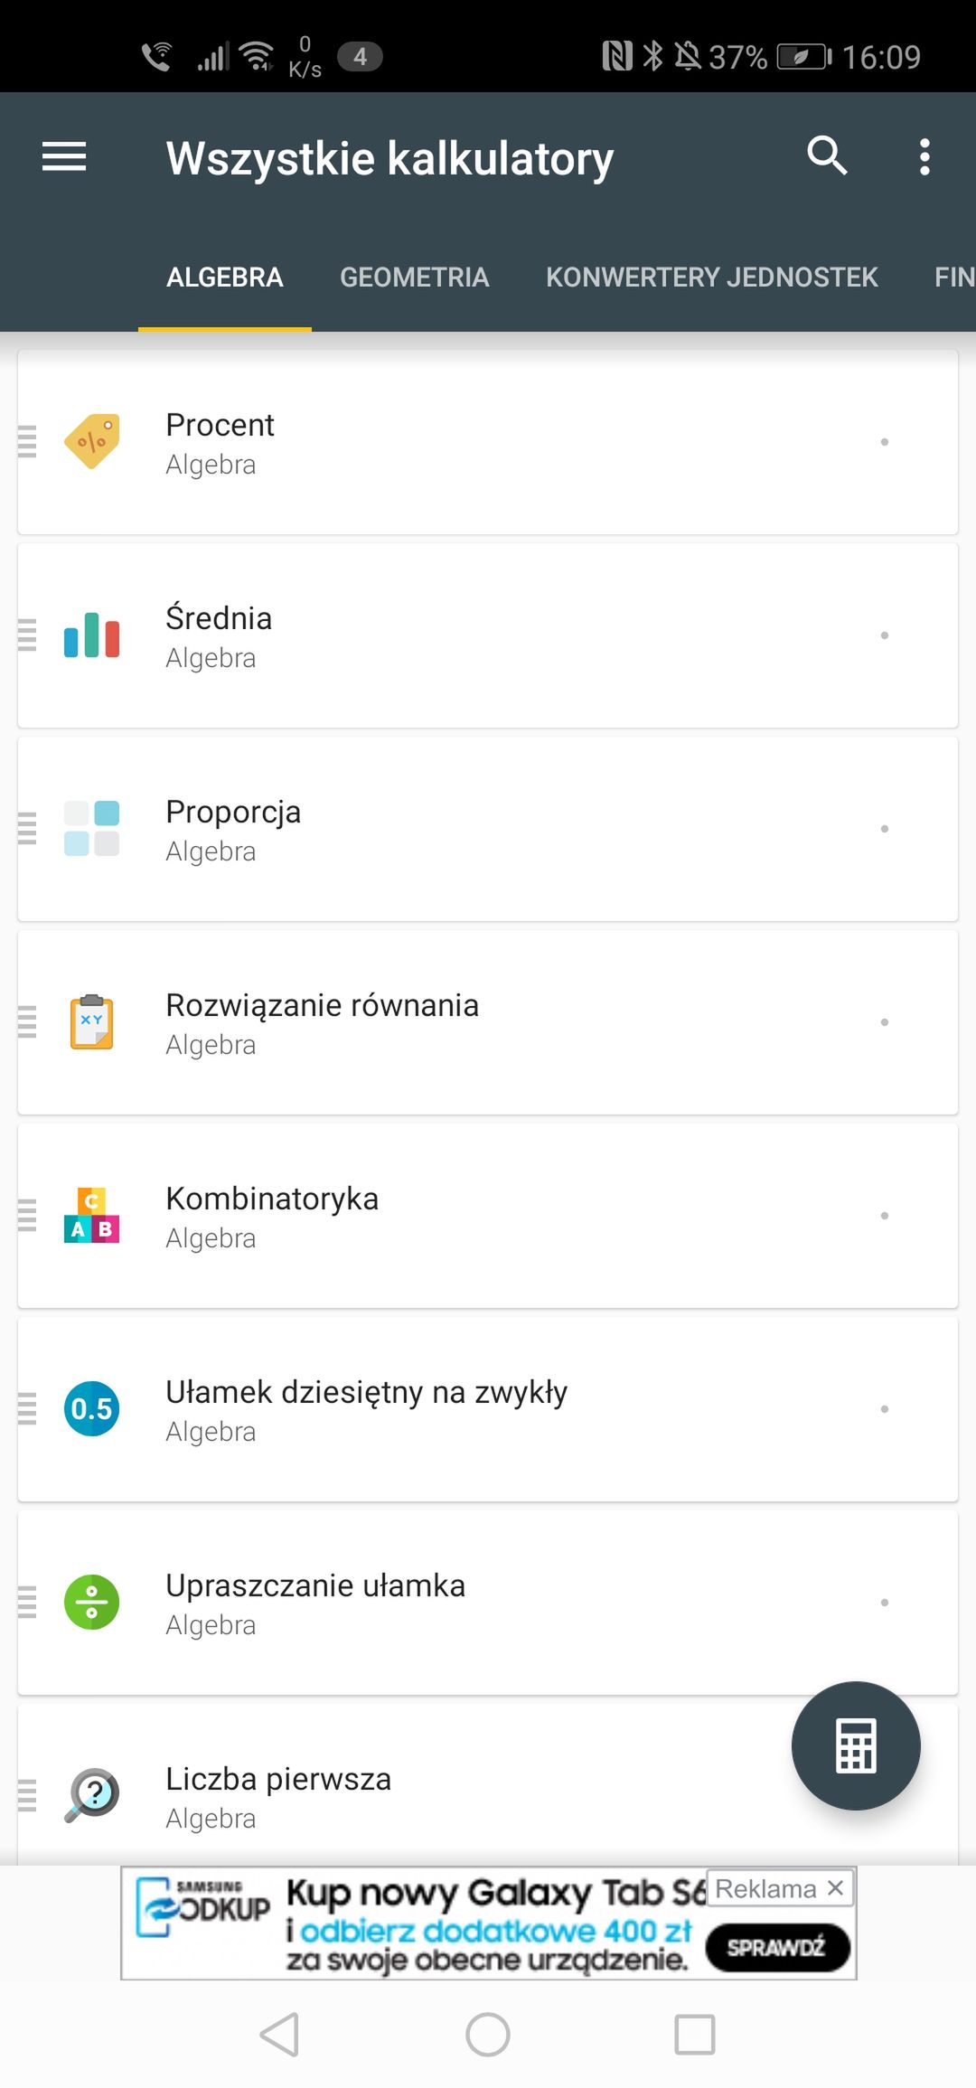Tap the Kombinatoryka ABC blocks icon
The image size is (976, 2088).
click(91, 1216)
